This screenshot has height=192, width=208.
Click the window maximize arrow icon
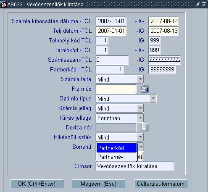tap(204, 4)
